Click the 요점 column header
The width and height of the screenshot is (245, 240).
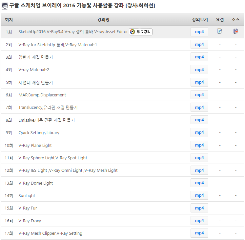pyautogui.click(x=220, y=20)
